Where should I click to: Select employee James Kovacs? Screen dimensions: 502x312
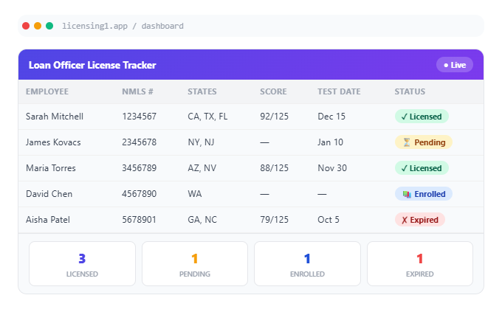click(x=53, y=142)
